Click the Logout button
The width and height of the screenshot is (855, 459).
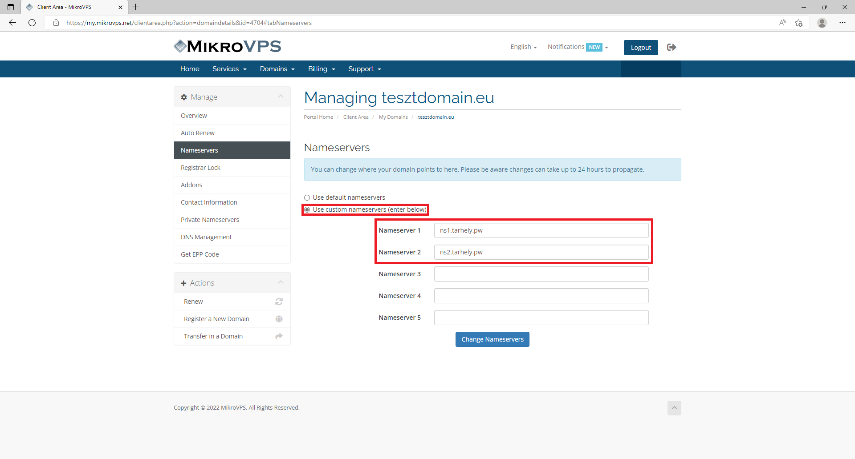(641, 48)
